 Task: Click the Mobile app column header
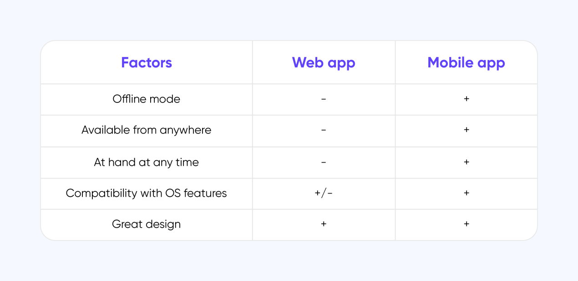click(466, 63)
